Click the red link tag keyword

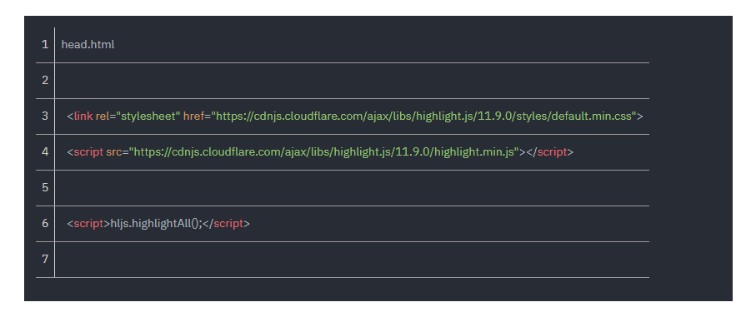click(83, 116)
